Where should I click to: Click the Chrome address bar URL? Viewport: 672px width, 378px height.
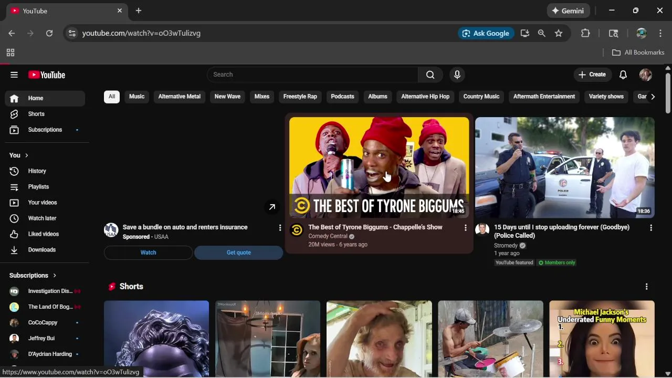pos(141,33)
